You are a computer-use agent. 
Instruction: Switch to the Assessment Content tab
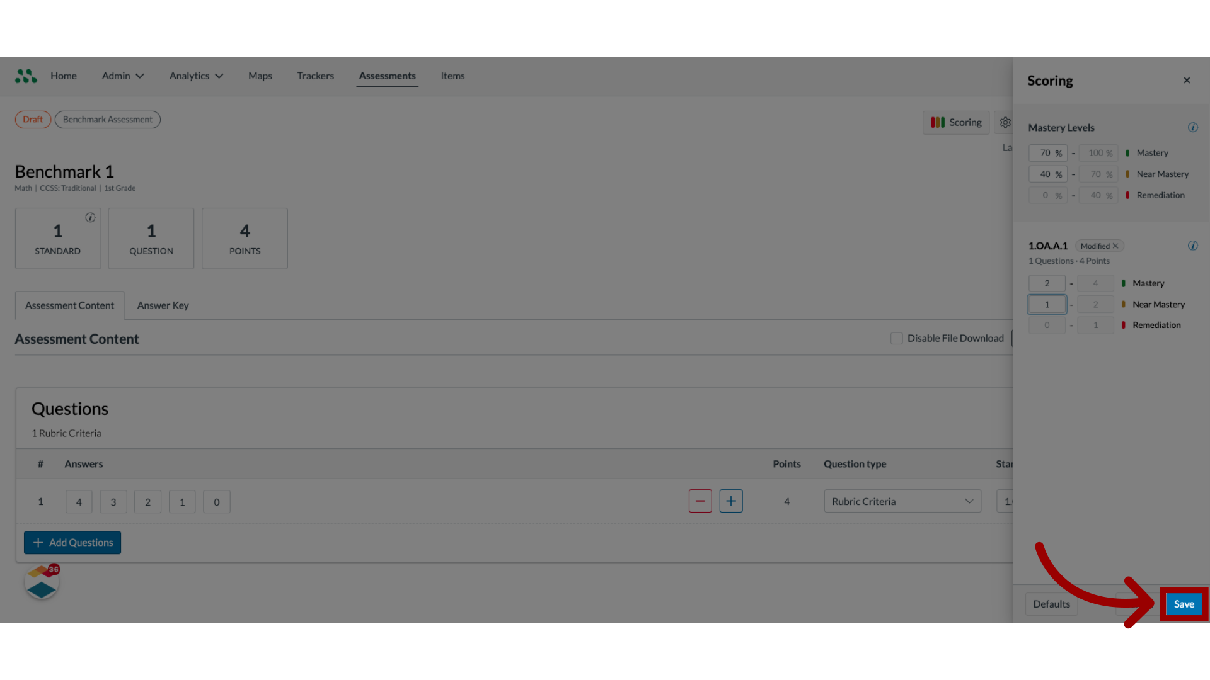coord(69,305)
